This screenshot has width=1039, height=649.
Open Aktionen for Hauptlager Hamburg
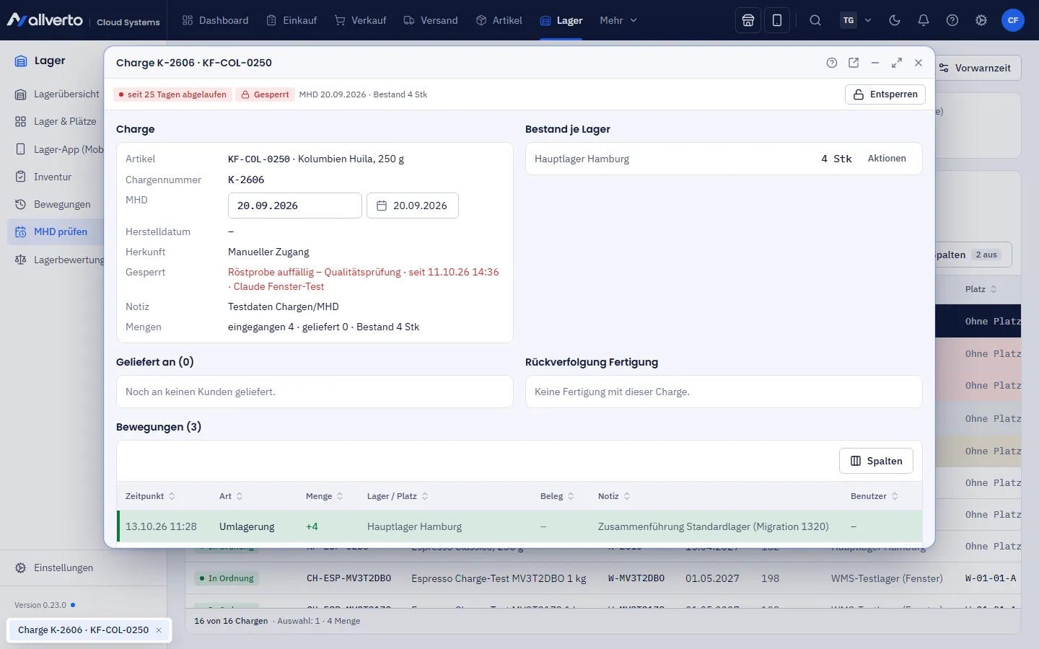point(887,159)
